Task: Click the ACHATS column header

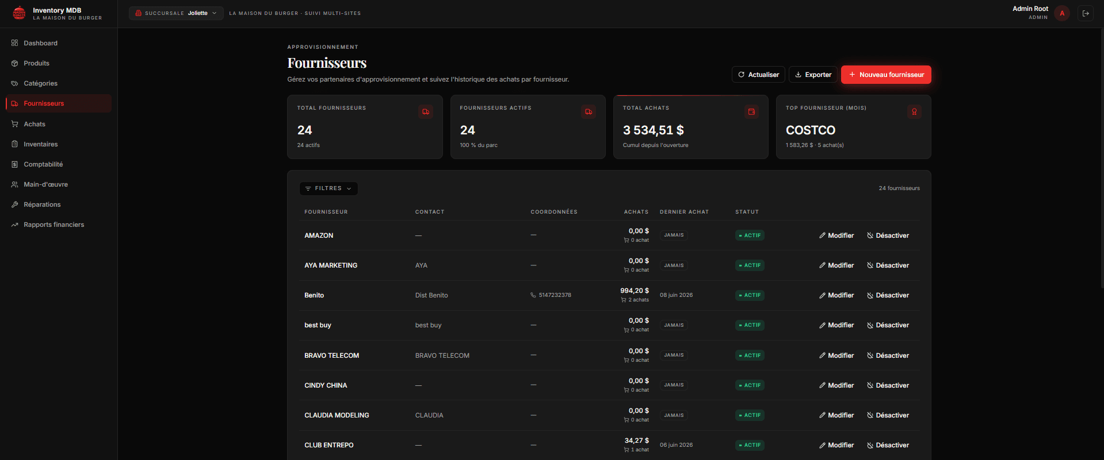Action: [636, 212]
